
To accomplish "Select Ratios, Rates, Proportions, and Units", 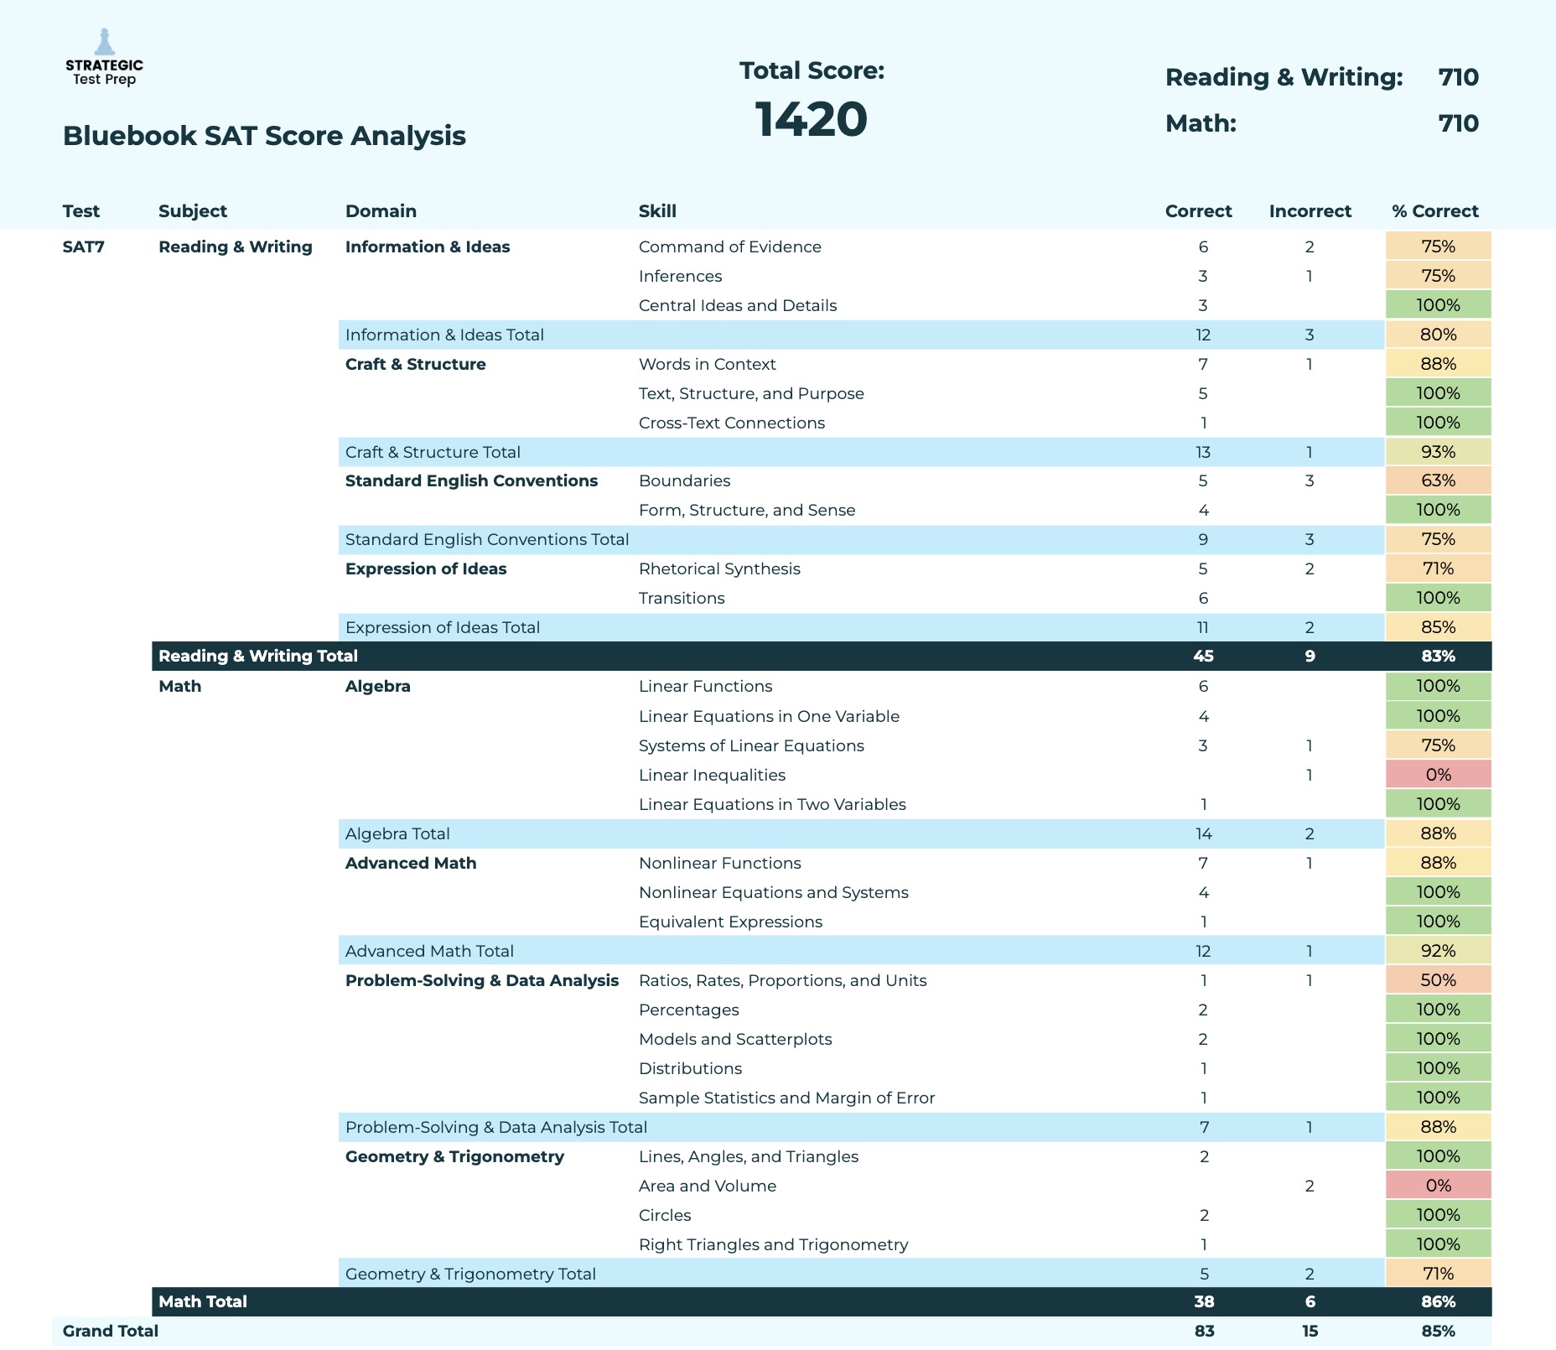I will click(x=782, y=980).
